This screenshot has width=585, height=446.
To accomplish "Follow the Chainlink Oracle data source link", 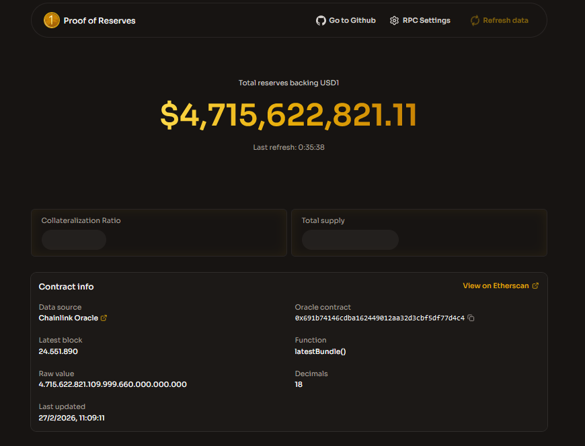I will point(69,318).
